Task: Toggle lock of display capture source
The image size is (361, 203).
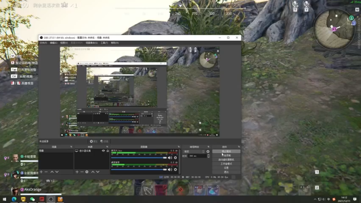Action: tap(107, 151)
